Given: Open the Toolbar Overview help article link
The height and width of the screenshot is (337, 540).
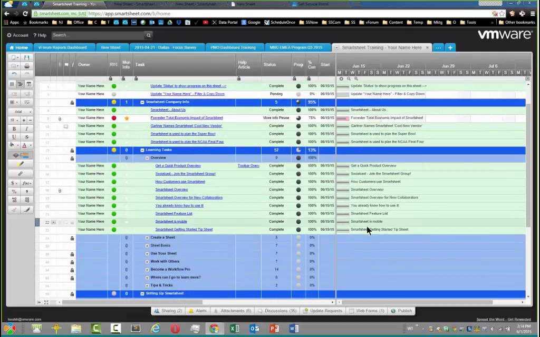Looking at the screenshot, I should [248, 166].
